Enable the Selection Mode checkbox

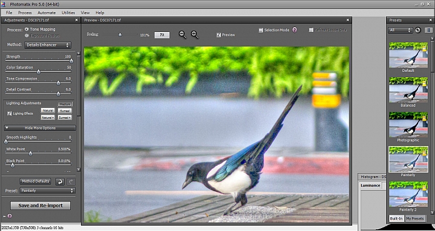(x=261, y=30)
